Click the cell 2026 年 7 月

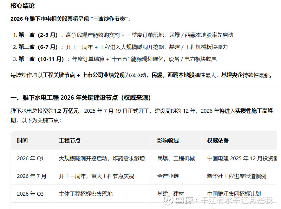point(32,176)
